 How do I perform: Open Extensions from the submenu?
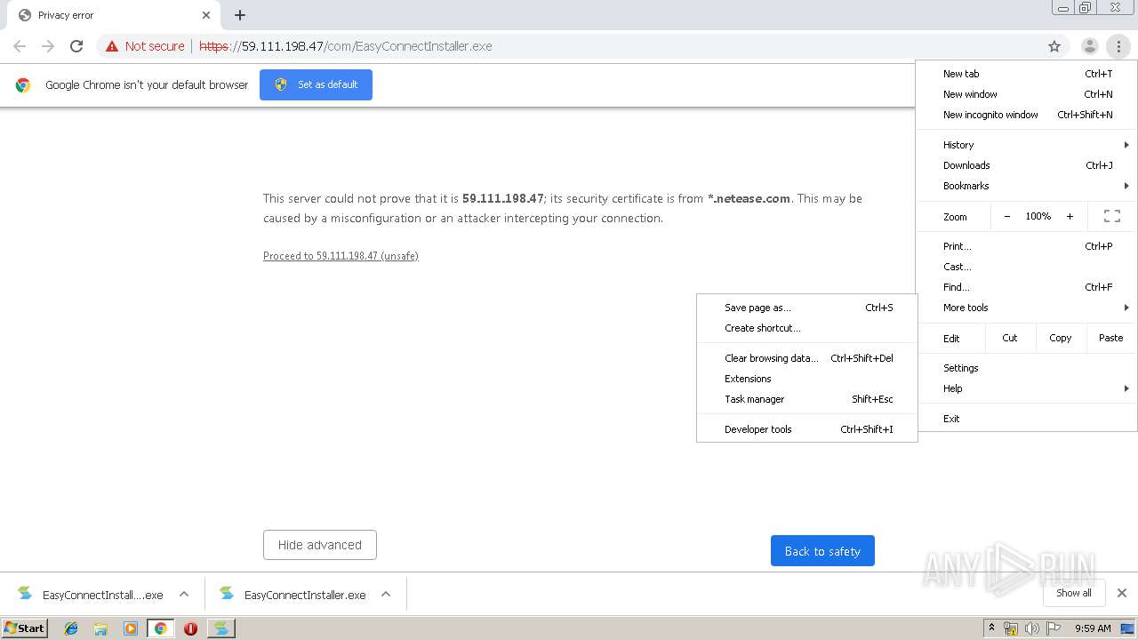(807, 379)
